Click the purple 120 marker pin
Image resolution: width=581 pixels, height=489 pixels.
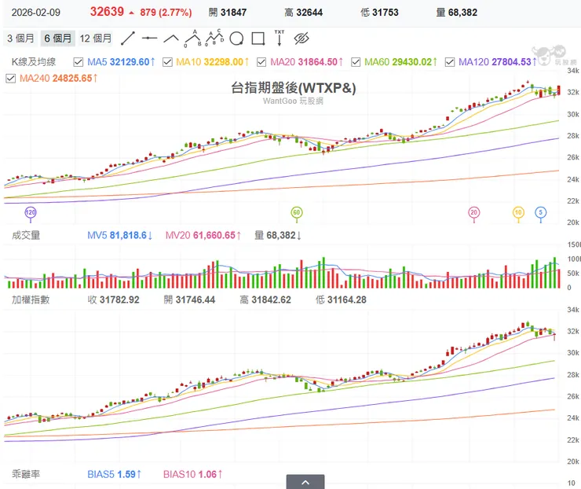point(31,214)
